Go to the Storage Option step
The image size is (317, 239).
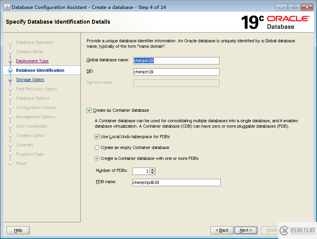(x=30, y=80)
